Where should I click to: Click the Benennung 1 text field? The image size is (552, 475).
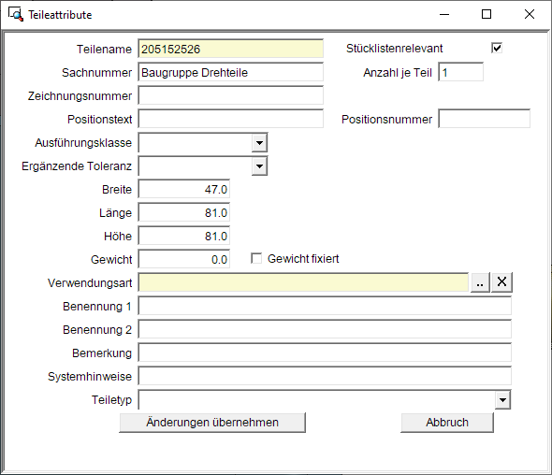325,306
